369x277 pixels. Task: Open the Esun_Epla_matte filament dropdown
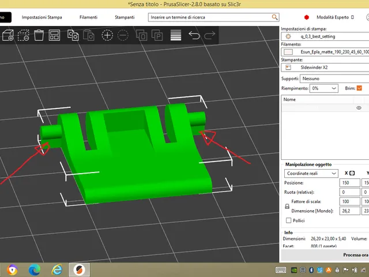tap(325, 52)
